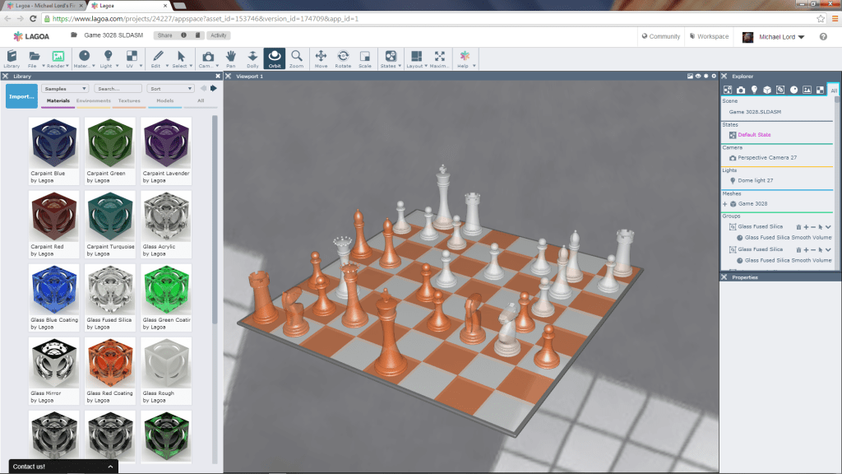
Task: Select the Rotate tool
Action: 344,56
